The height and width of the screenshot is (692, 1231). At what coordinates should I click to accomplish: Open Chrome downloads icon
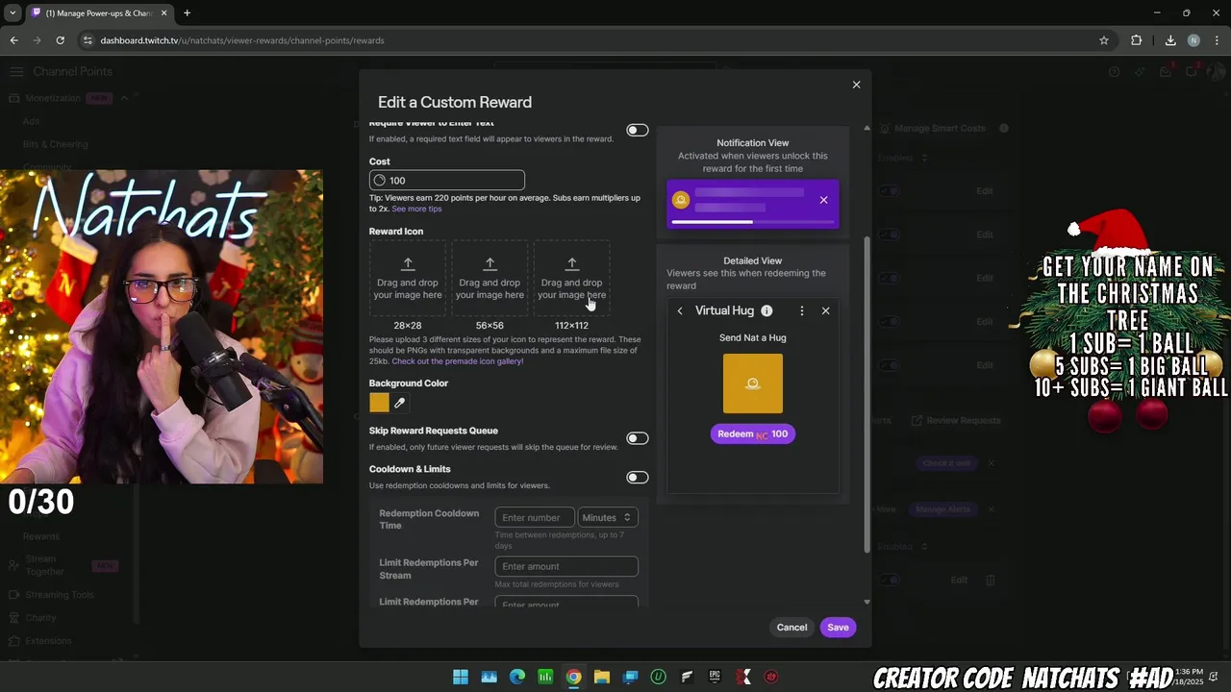click(x=1170, y=40)
